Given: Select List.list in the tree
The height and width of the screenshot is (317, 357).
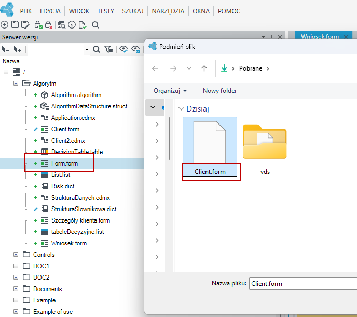Looking at the screenshot, I should [61, 174].
